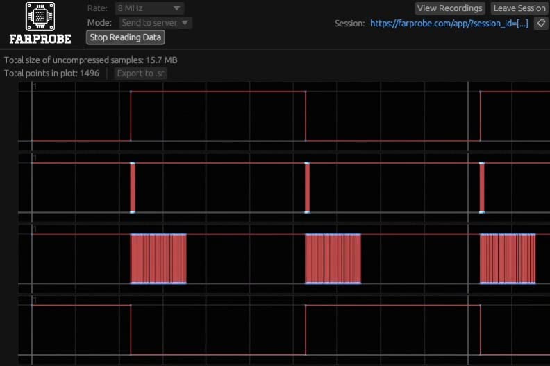
Task: Click the last narrow pulse in second channel
Action: tap(482, 187)
